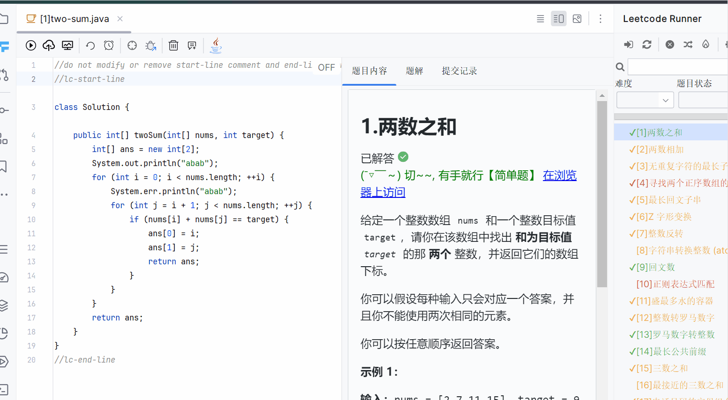Image resolution: width=728 pixels, height=400 pixels.
Task: Click the 1.两数之和 heading in description
Action: [409, 127]
